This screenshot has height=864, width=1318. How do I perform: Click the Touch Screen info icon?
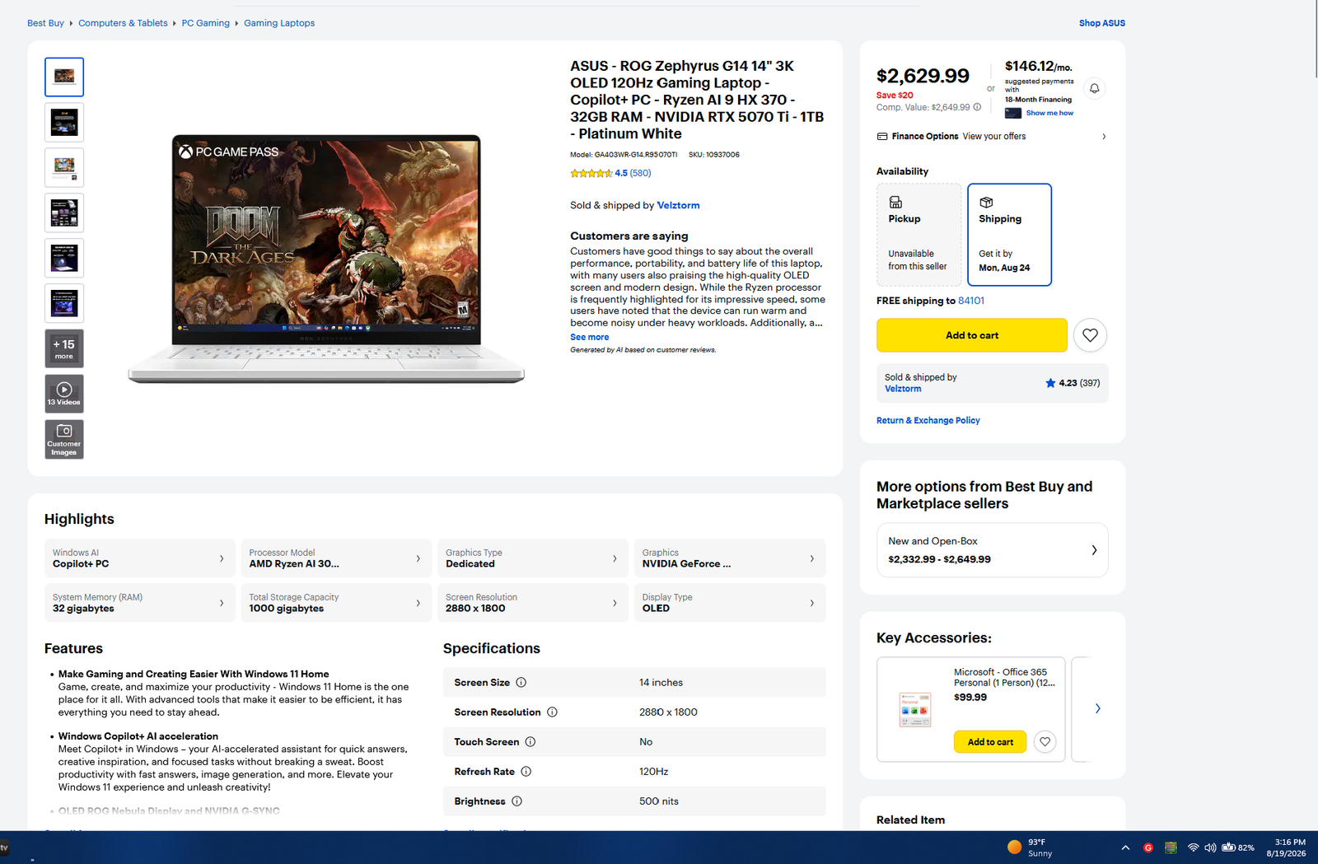[x=530, y=741]
